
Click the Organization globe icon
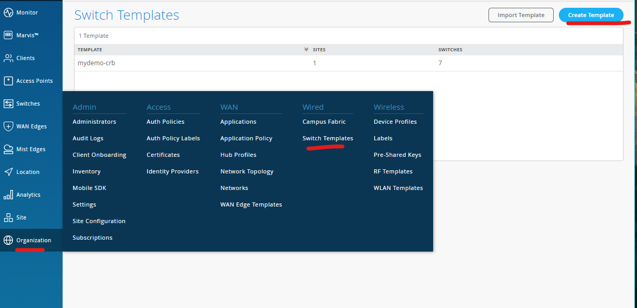pos(8,240)
